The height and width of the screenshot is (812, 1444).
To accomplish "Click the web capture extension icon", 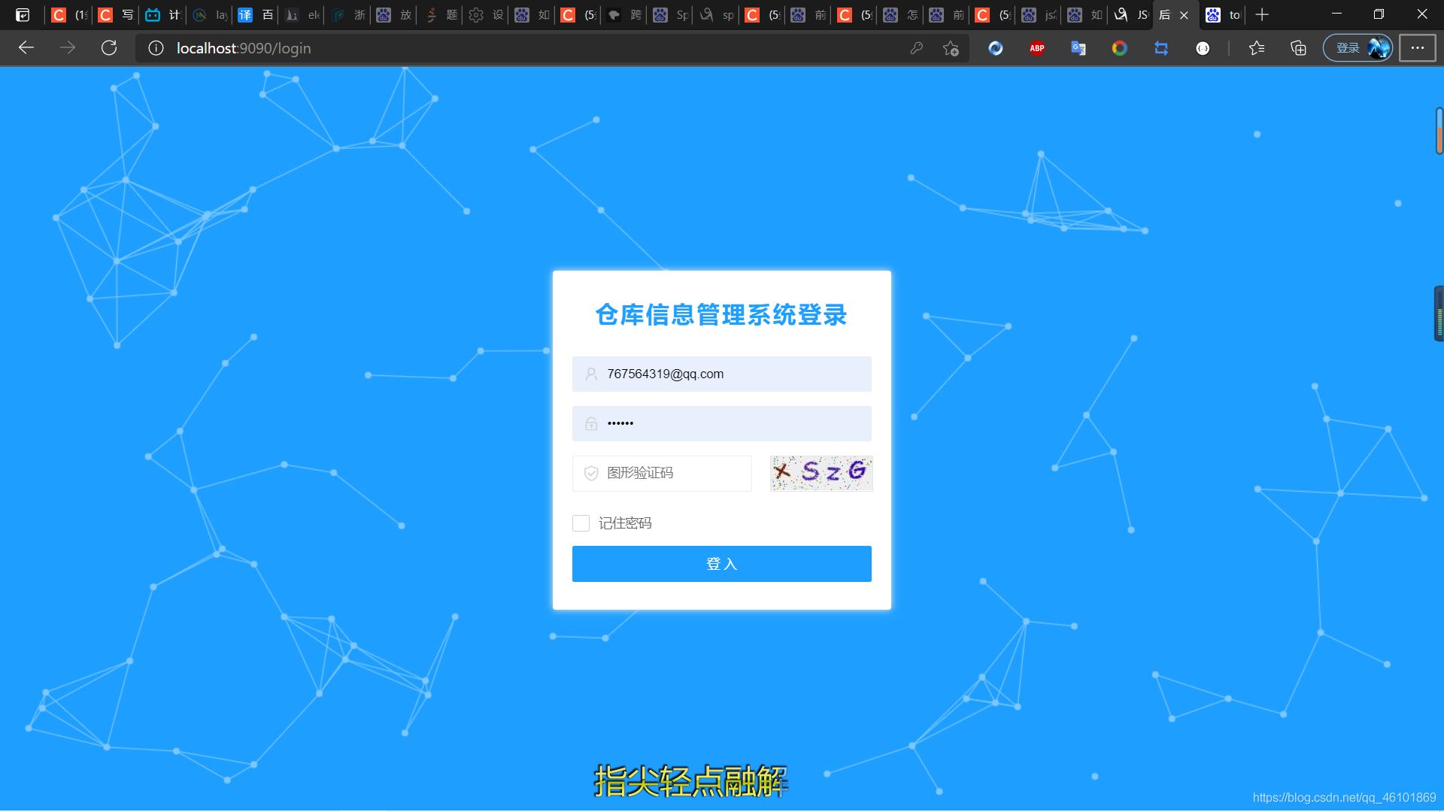I will pyautogui.click(x=1162, y=47).
